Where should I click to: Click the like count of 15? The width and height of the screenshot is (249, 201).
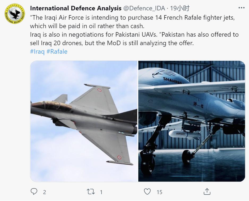[x=159, y=192]
